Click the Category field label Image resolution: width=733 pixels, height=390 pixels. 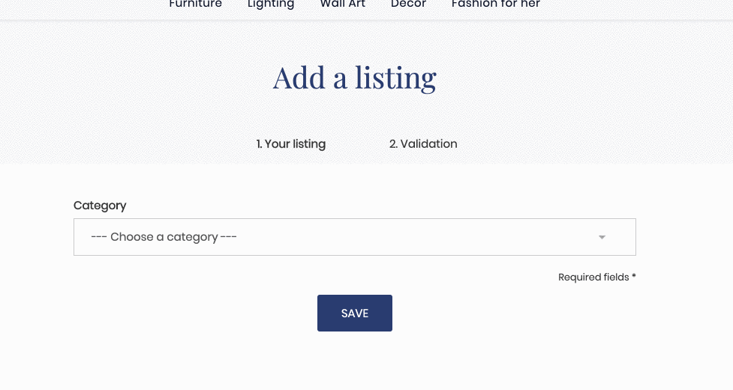100,205
